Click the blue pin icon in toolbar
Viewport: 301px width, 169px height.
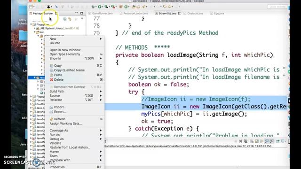click(x=56, y=7)
